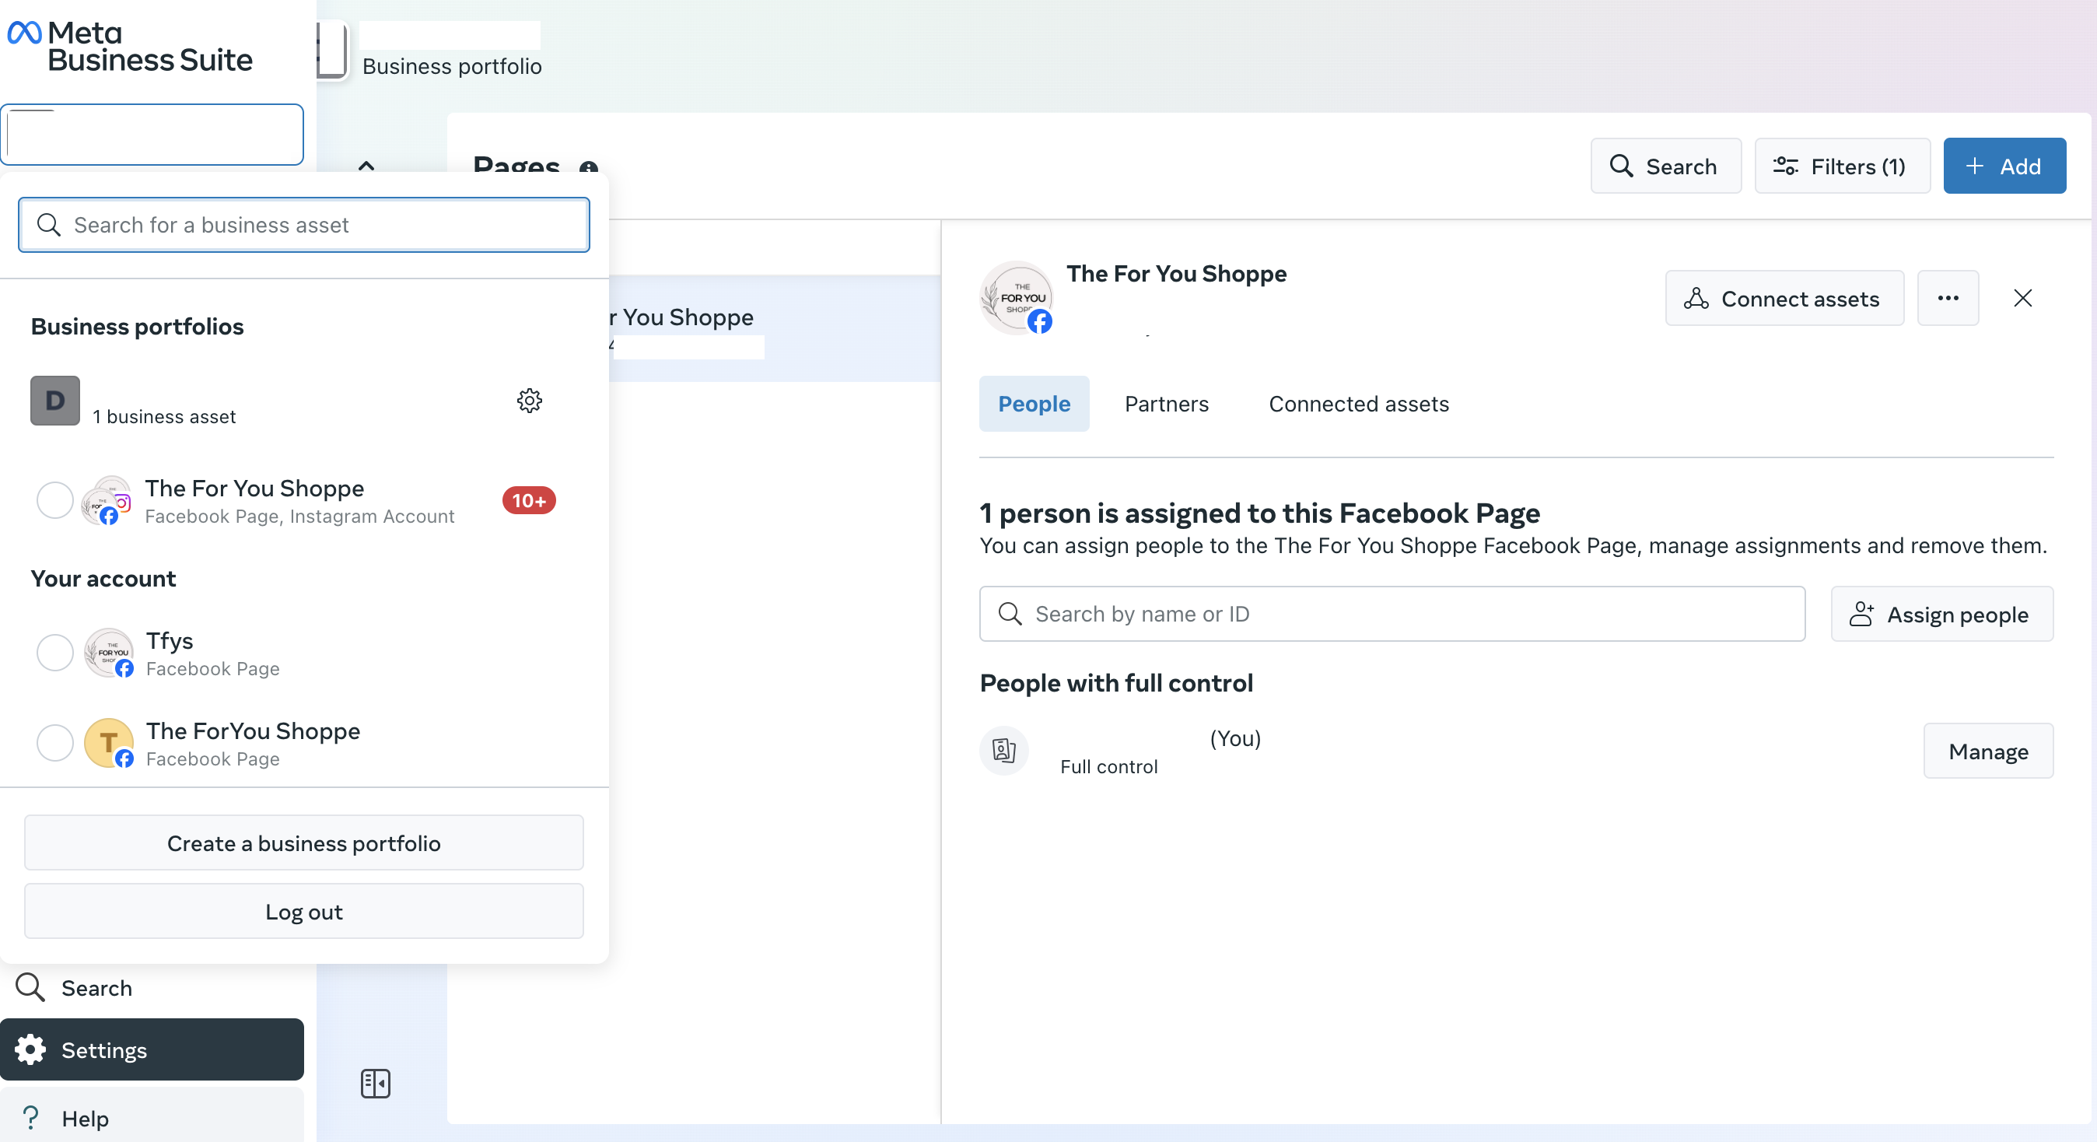The width and height of the screenshot is (2097, 1142).
Task: Click Assign people button
Action: coord(1941,615)
